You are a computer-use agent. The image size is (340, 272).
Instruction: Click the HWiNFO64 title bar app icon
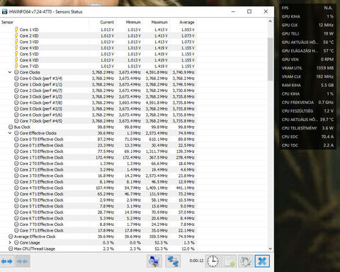coord(4,11)
